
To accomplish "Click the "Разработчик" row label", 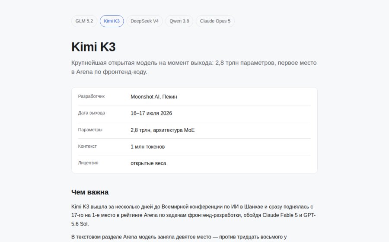I will 91,96.
